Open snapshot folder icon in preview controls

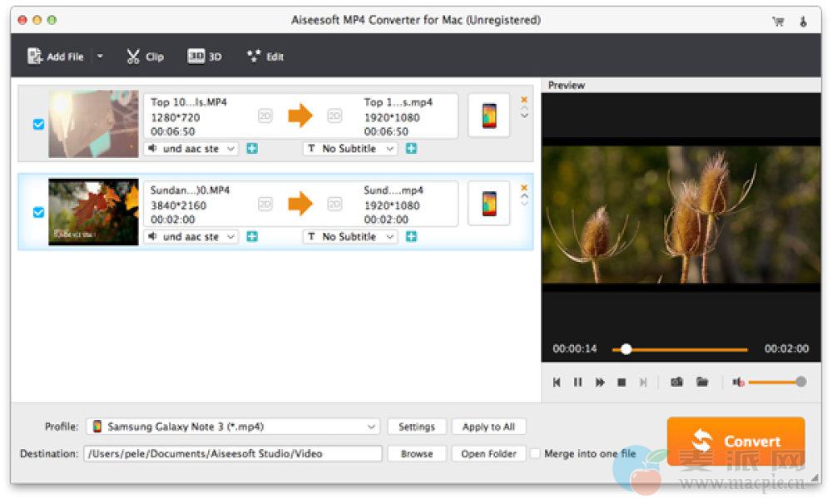702,382
